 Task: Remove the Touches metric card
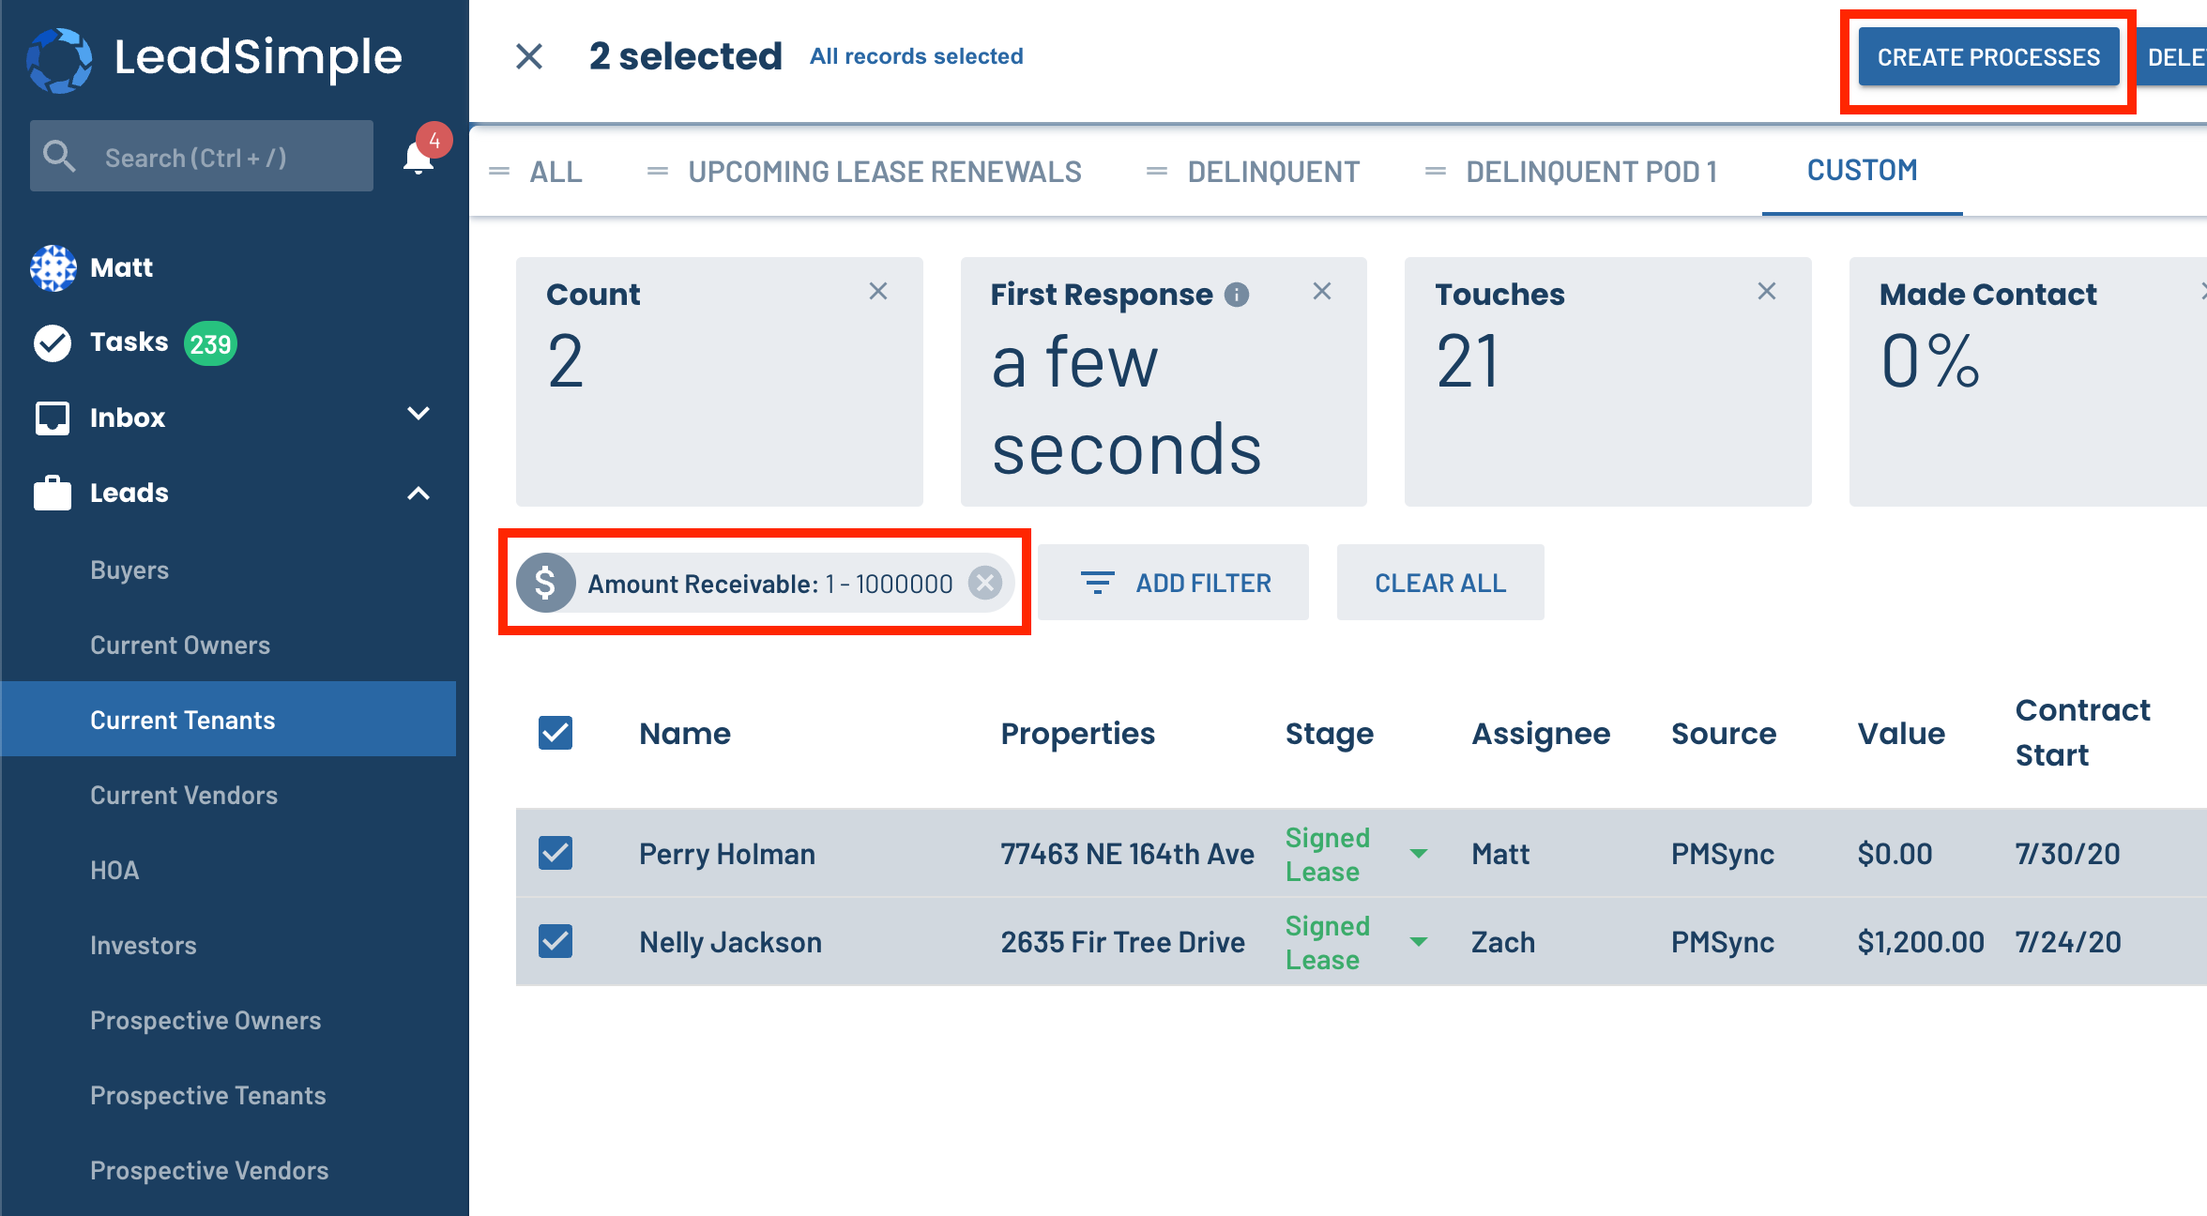[x=1767, y=291]
